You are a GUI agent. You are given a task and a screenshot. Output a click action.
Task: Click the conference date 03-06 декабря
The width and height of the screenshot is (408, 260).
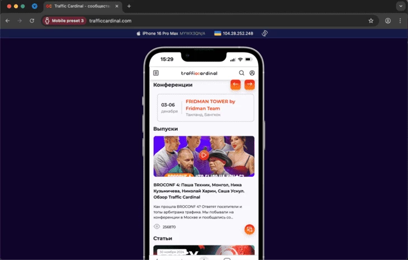169,108
